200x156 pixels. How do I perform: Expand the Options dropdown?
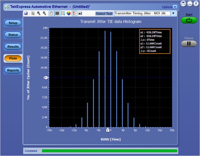pos(175,7)
